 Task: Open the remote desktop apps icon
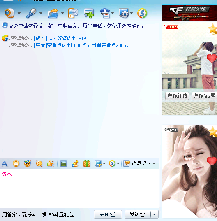[124, 13]
